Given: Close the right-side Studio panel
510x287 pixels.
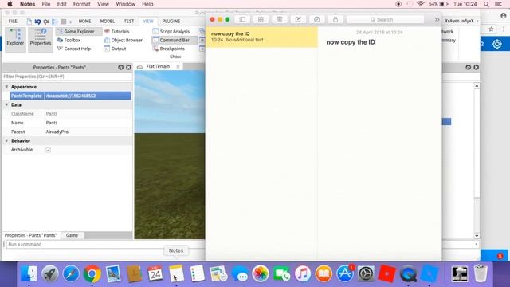Looking at the screenshot, I should coord(477,67).
